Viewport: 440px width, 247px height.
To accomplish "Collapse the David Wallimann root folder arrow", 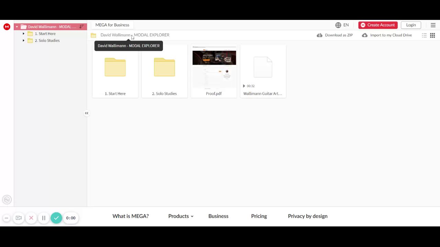I will click(17, 27).
